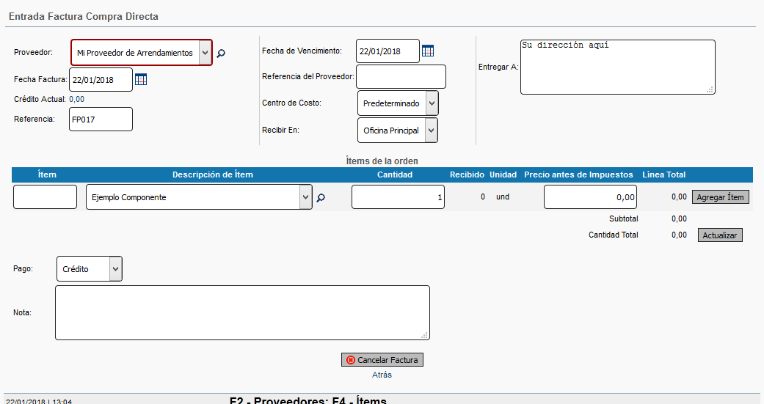Click the Referencia del Proveedor field
Image resolution: width=764 pixels, height=404 pixels.
401,76
